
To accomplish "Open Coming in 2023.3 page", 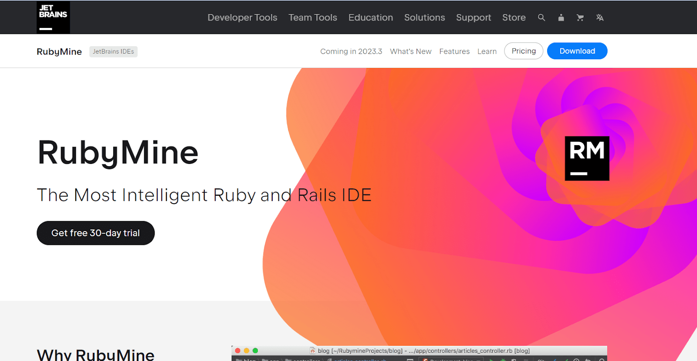I will 351,51.
